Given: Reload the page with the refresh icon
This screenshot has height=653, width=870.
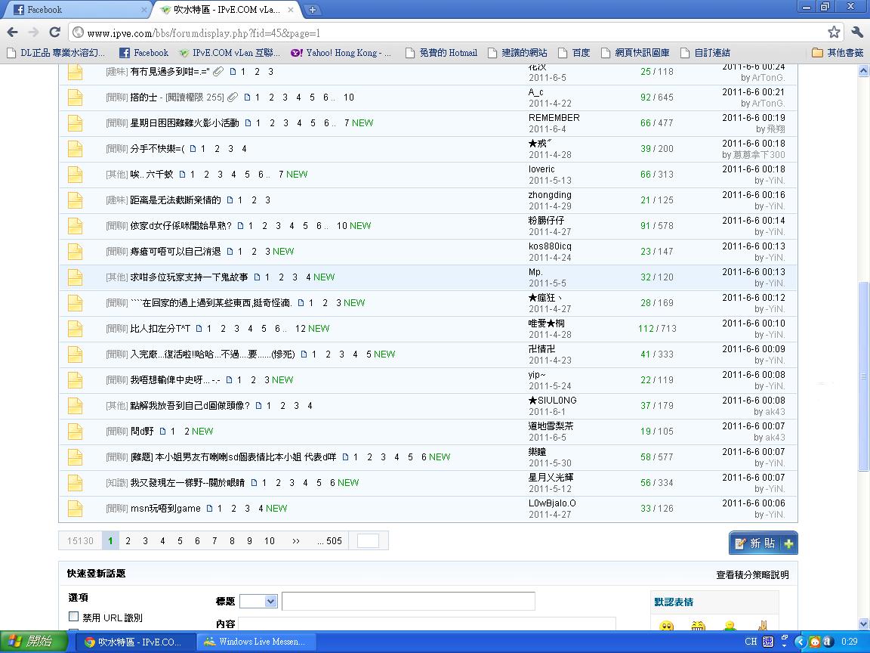Looking at the screenshot, I should coord(54,32).
